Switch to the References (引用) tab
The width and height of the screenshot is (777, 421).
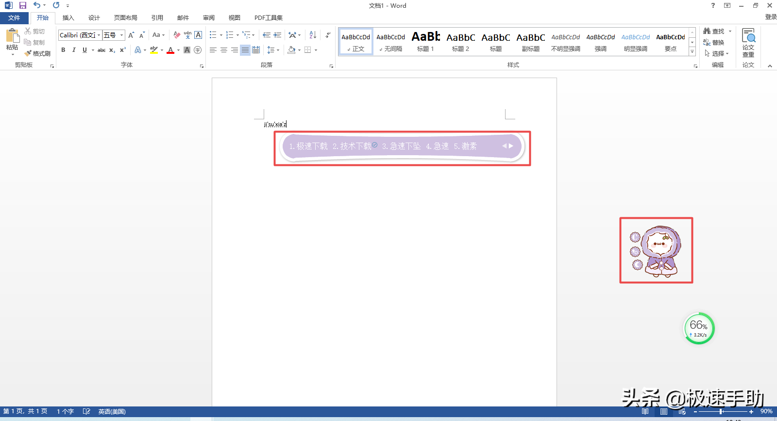point(157,18)
